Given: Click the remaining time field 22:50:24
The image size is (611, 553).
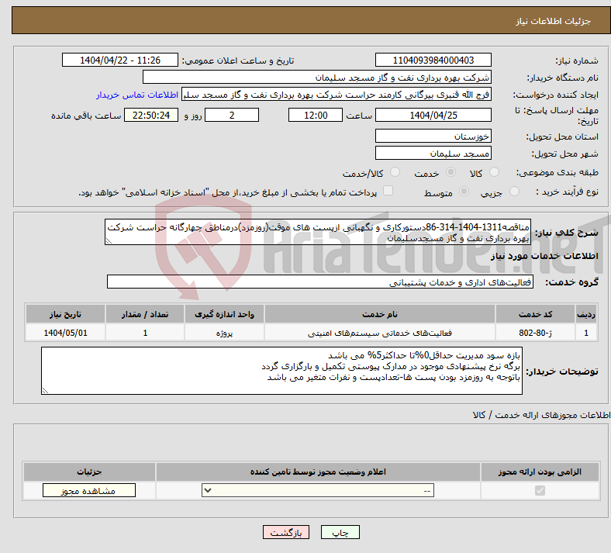Looking at the screenshot, I should point(151,115).
